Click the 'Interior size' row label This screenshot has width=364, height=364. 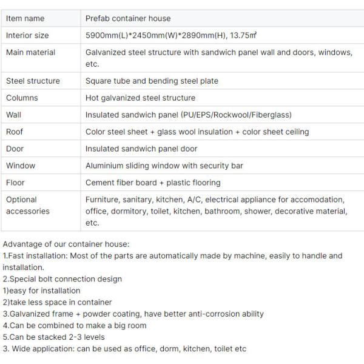27,35
